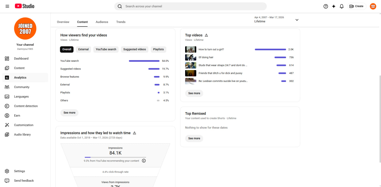The width and height of the screenshot is (381, 187).
Task: Click the Content detection copyright icon
Action: tap(7, 106)
